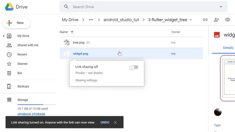Click UPGRADE STORAGE link
This screenshot has height=132, width=235.
click(x=31, y=114)
